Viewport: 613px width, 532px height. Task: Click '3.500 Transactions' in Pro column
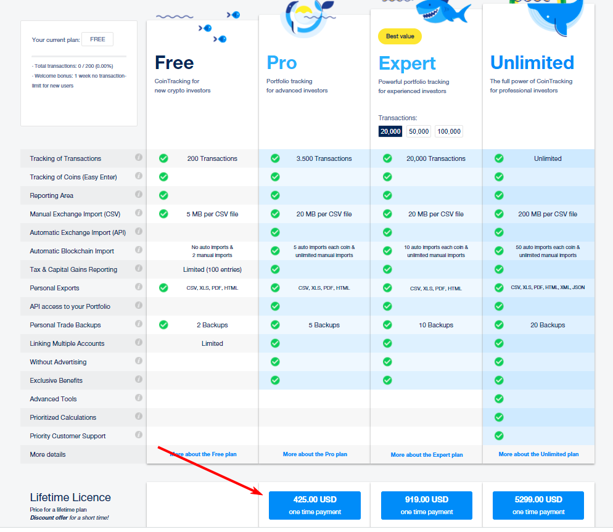click(x=324, y=158)
